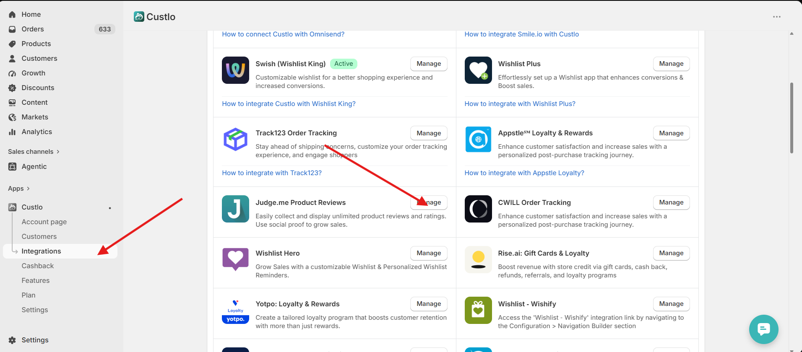Open 'How to integrate with Wishlist Plus?' link
802x352 pixels.
point(520,104)
